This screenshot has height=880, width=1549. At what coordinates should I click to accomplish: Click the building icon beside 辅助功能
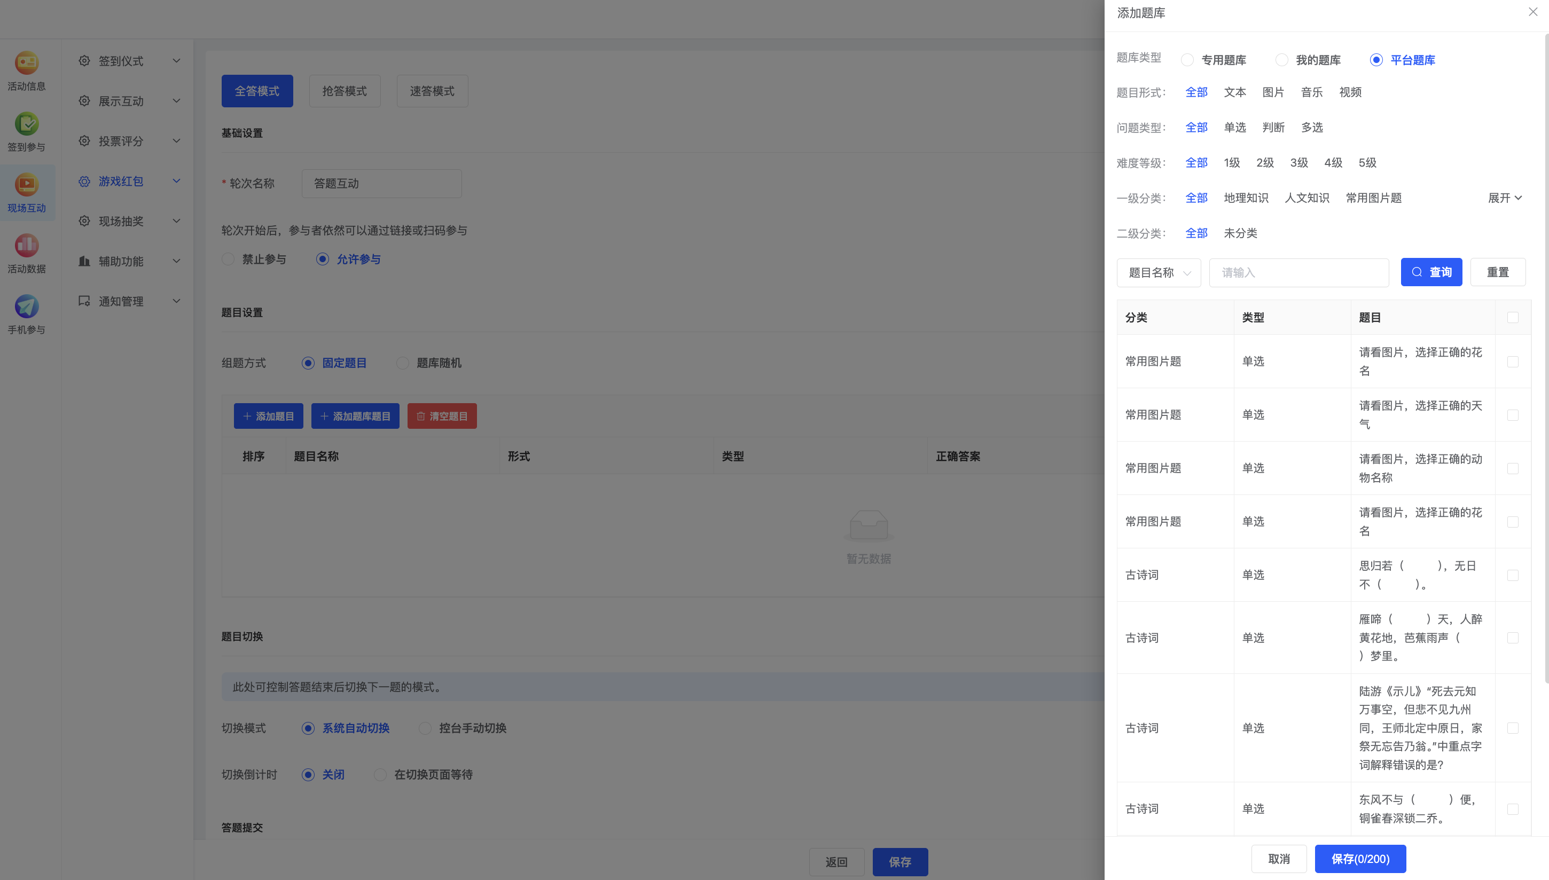[84, 261]
